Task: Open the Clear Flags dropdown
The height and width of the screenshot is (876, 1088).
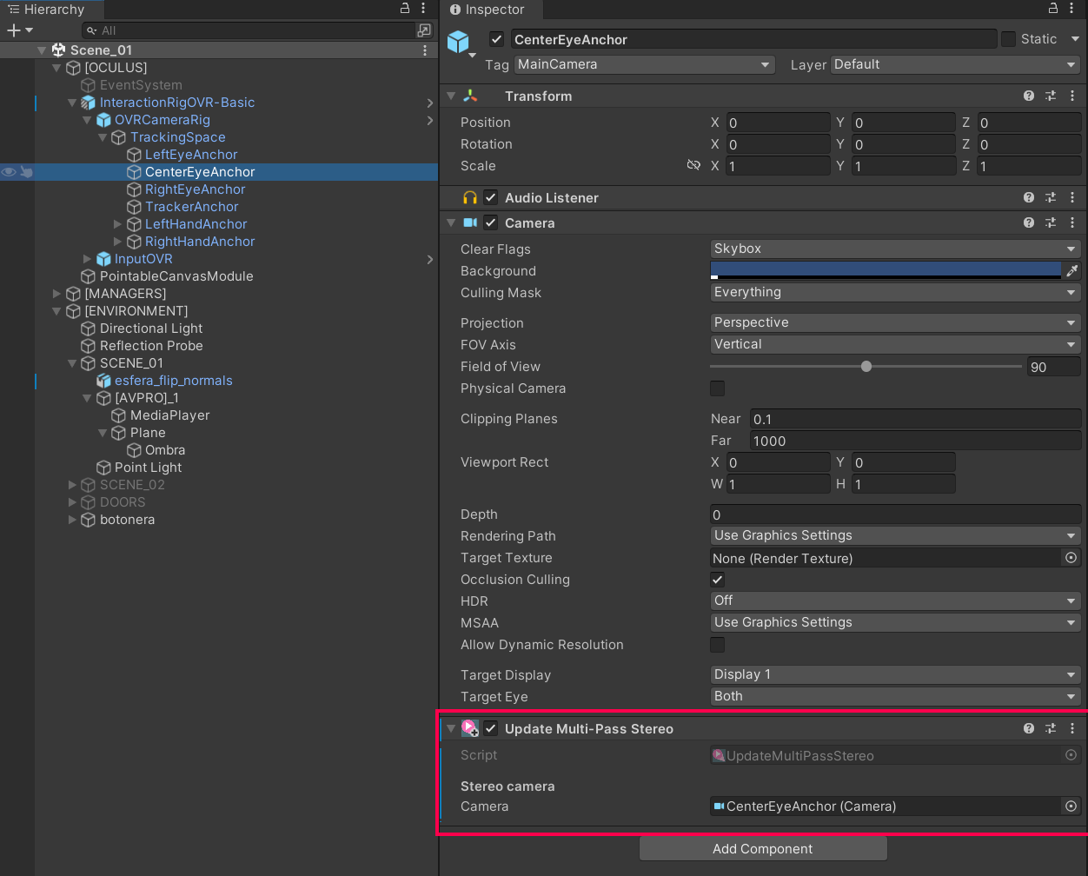Action: point(895,249)
